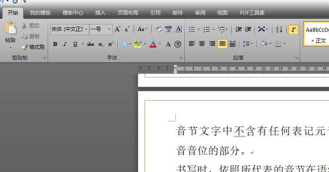Apply yellow text highlight color

coord(137,44)
